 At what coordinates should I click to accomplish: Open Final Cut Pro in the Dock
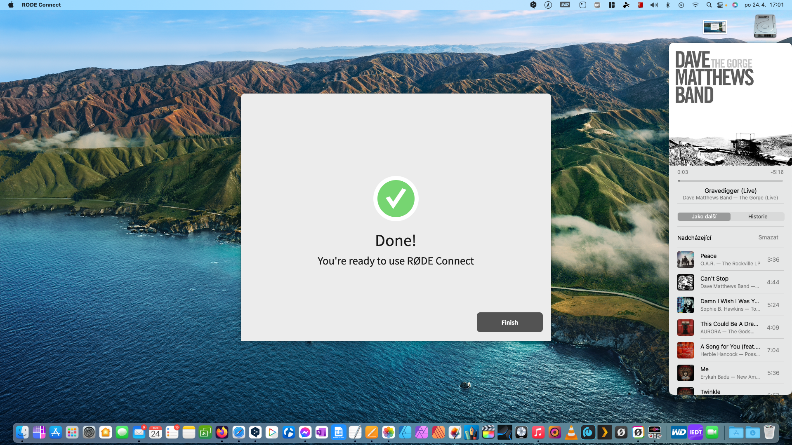488,432
